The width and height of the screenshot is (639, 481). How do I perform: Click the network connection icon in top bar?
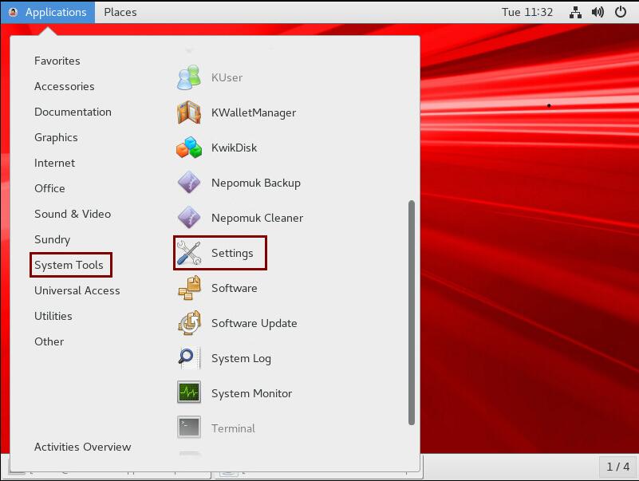(x=576, y=12)
